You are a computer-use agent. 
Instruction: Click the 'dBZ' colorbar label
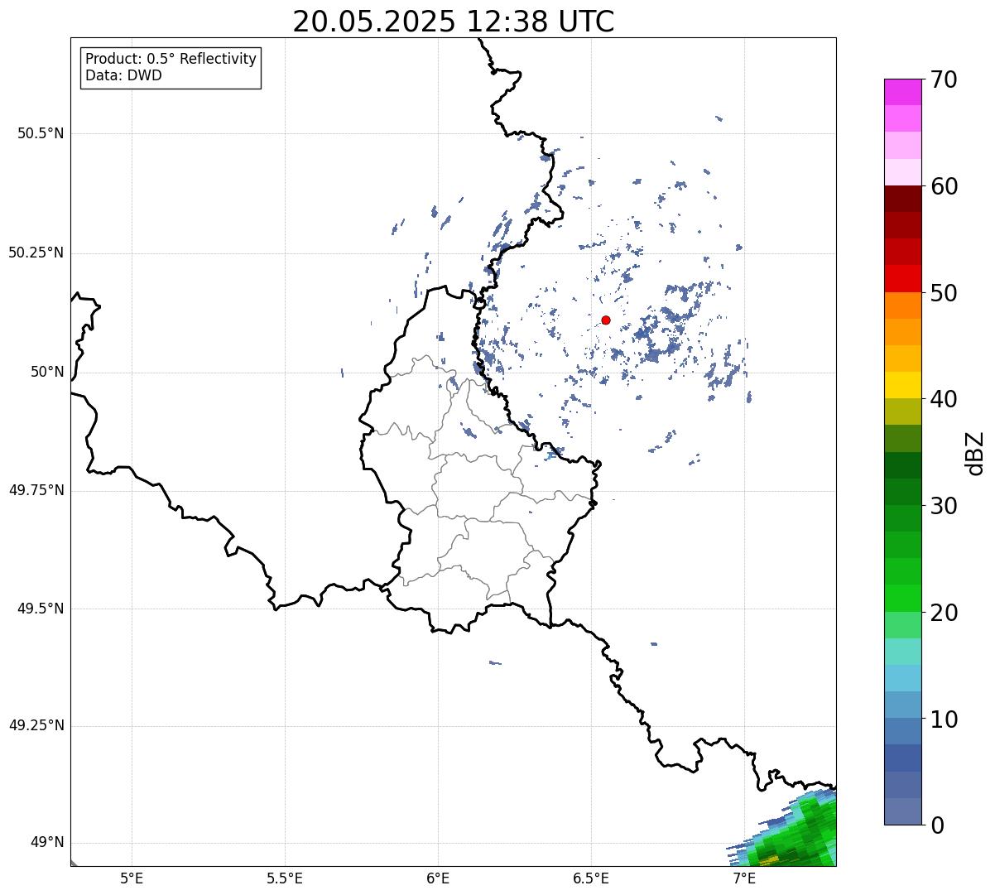pyautogui.click(x=975, y=453)
